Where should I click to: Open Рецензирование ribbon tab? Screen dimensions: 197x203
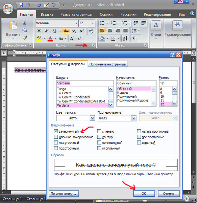point(157,14)
